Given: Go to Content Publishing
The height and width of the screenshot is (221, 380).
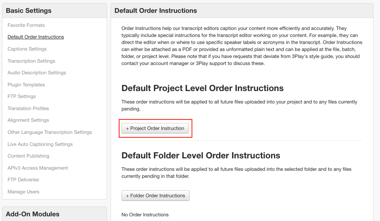Looking at the screenshot, I should [28, 156].
